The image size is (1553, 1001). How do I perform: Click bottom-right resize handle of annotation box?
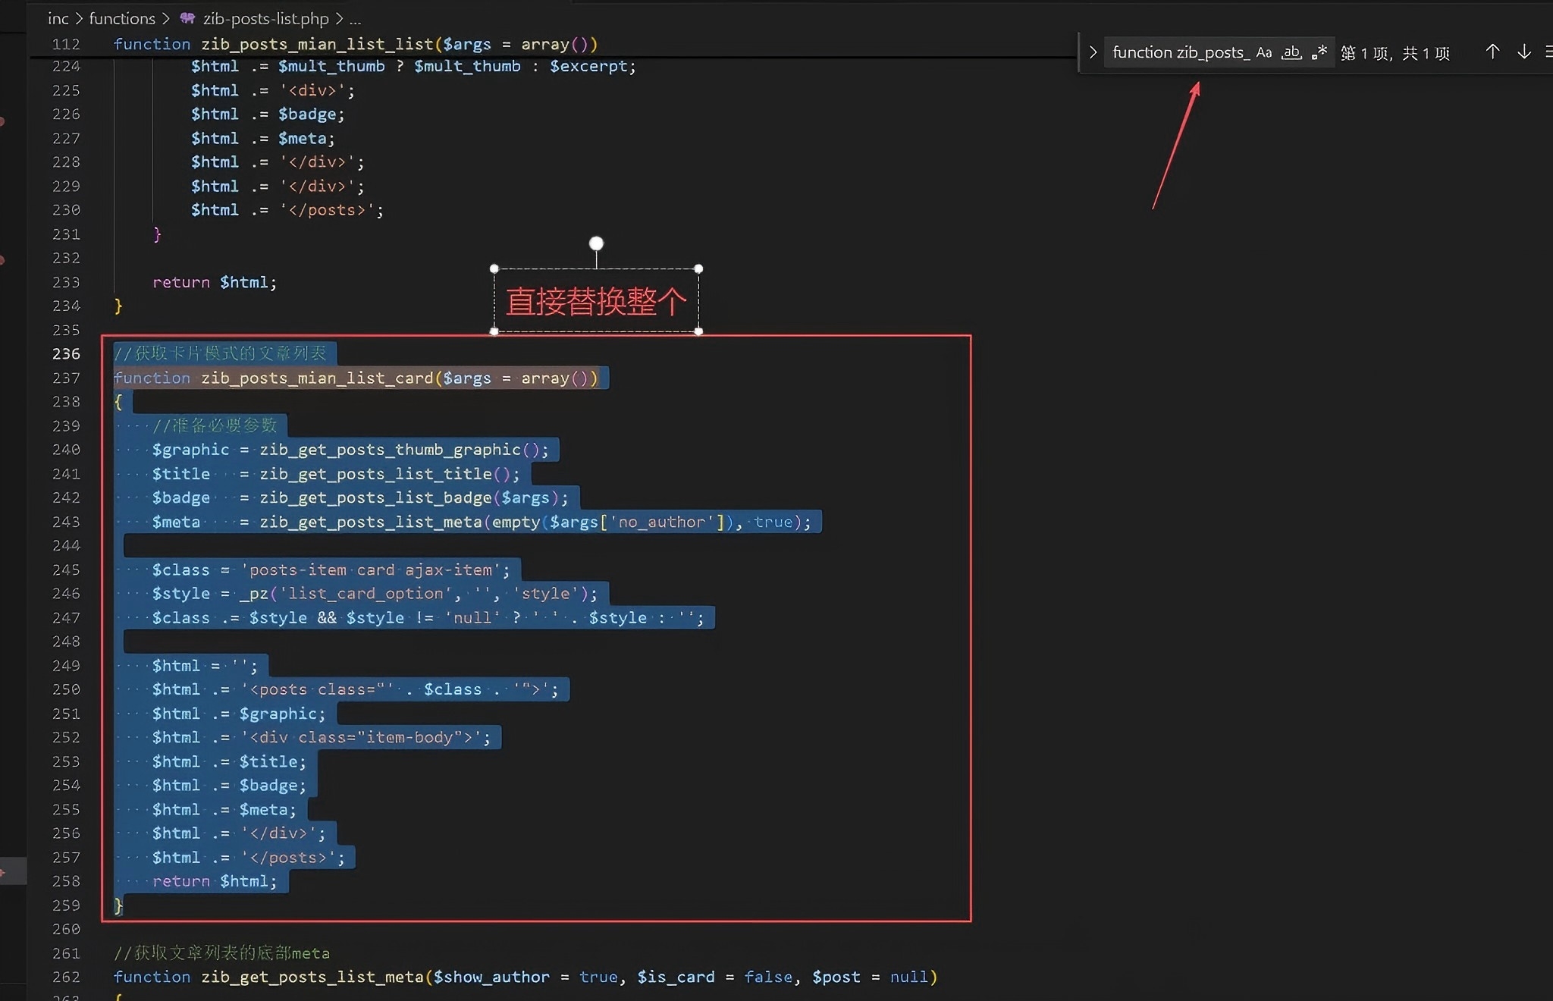coord(698,331)
